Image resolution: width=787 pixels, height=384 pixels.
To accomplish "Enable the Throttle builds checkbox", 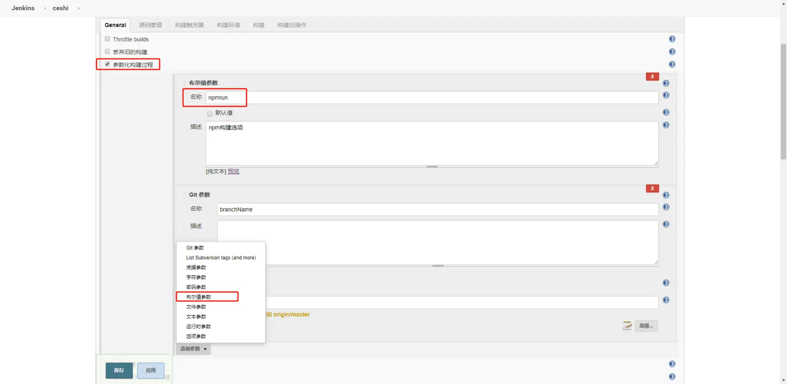I will [x=107, y=39].
